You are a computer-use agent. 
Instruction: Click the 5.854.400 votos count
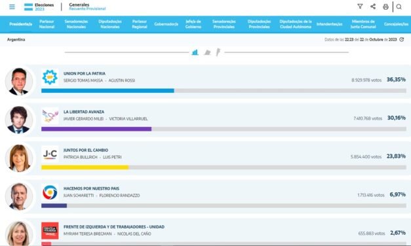pyautogui.click(x=366, y=157)
